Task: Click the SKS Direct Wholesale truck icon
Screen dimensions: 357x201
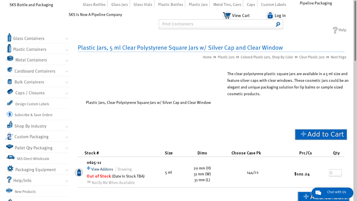Action: coord(10,158)
